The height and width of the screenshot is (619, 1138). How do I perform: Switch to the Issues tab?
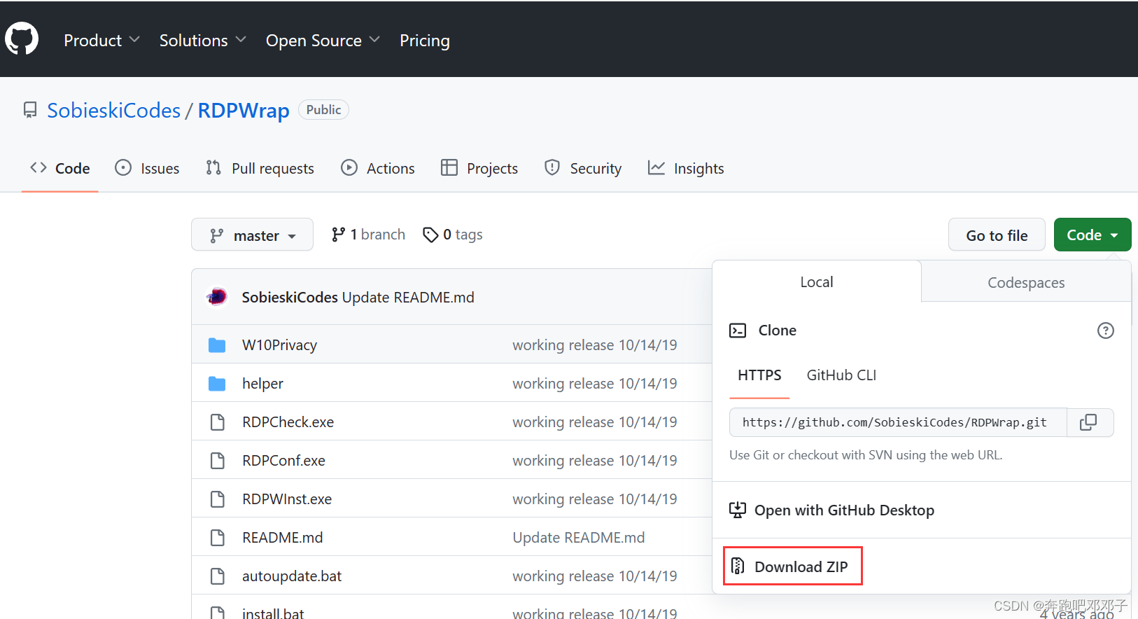coord(147,169)
